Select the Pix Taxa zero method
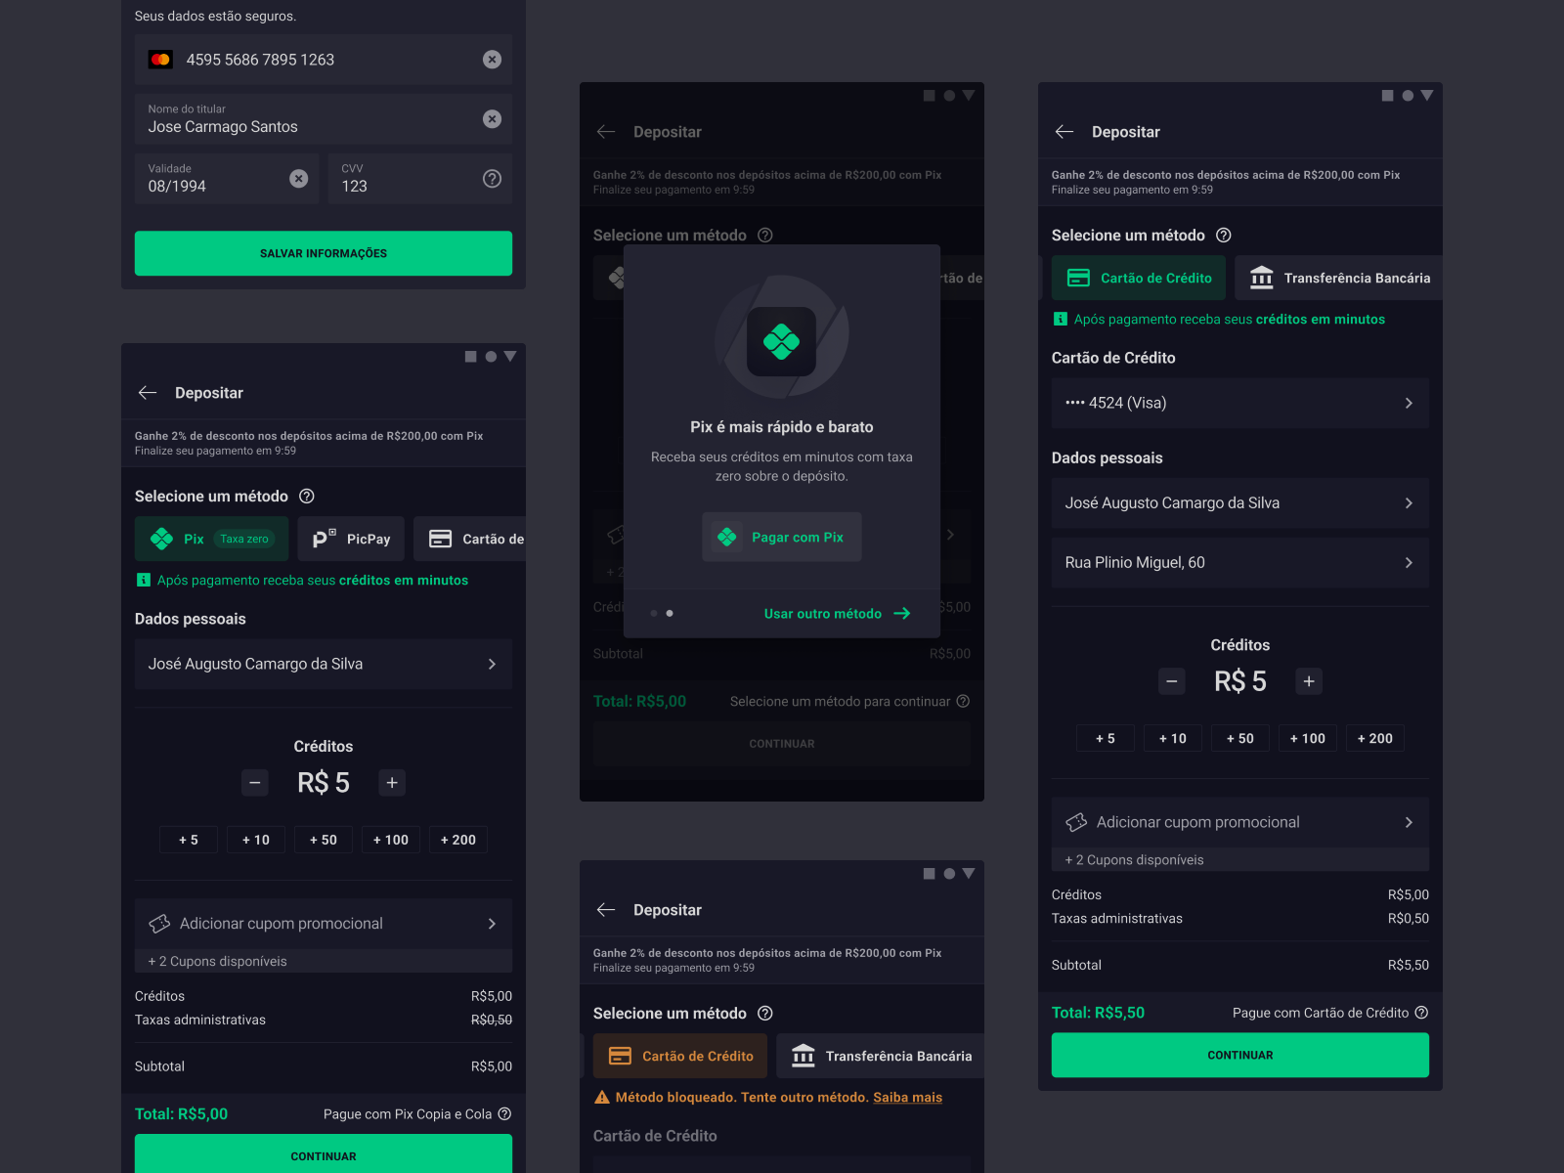The height and width of the screenshot is (1173, 1564). coord(212,539)
